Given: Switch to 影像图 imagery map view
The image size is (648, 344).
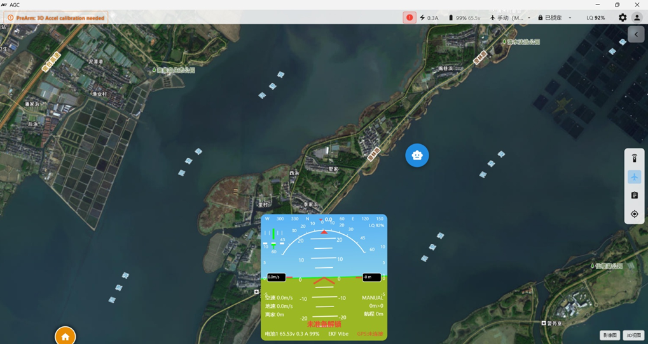Looking at the screenshot, I should 610,335.
